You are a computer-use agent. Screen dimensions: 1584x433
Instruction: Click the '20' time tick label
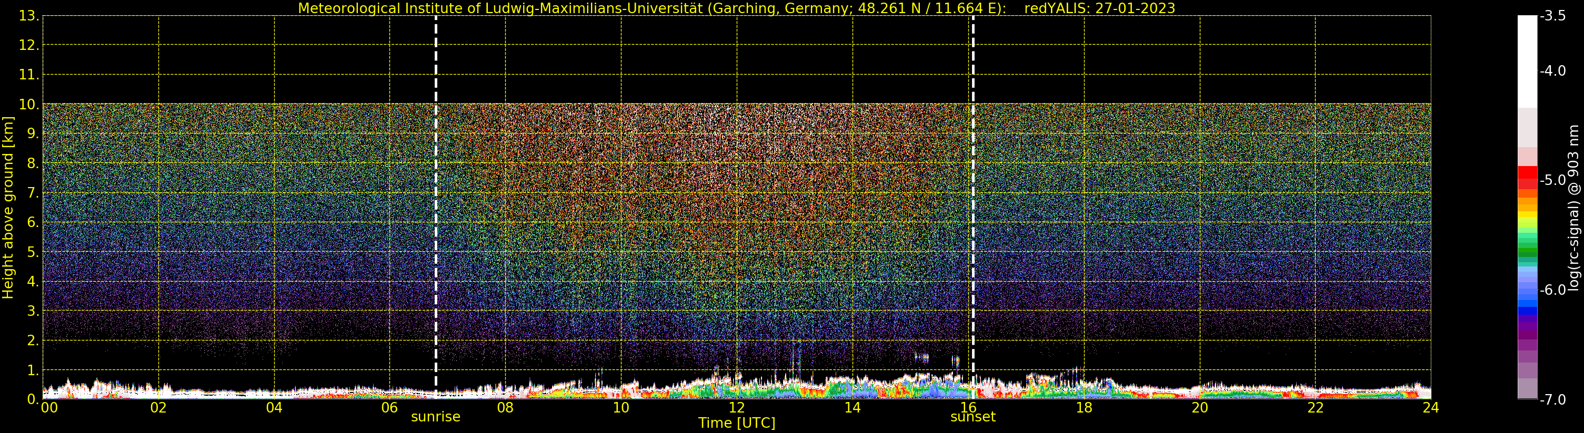(1200, 408)
